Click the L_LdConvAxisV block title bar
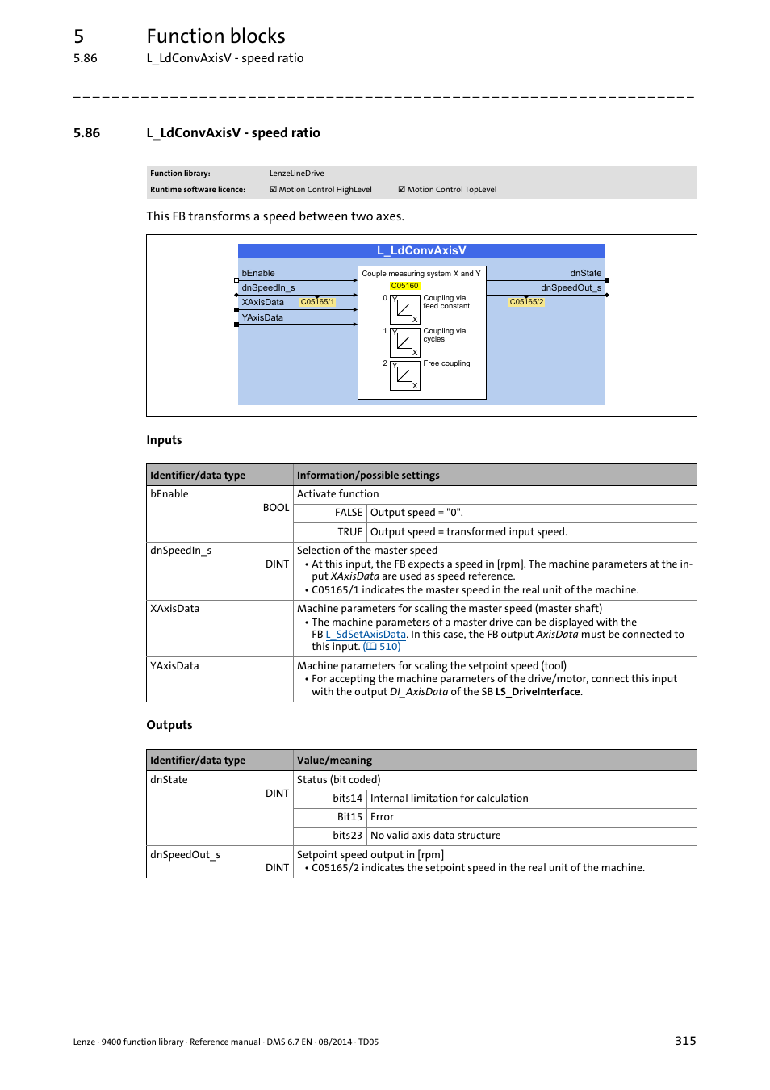The width and height of the screenshot is (770, 1090). (x=421, y=251)
